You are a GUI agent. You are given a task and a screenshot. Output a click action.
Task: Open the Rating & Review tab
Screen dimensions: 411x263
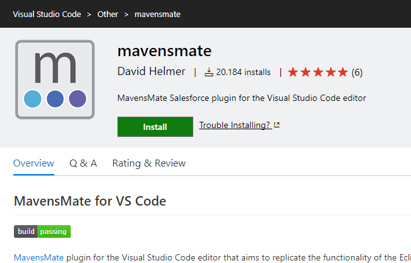[x=149, y=163]
